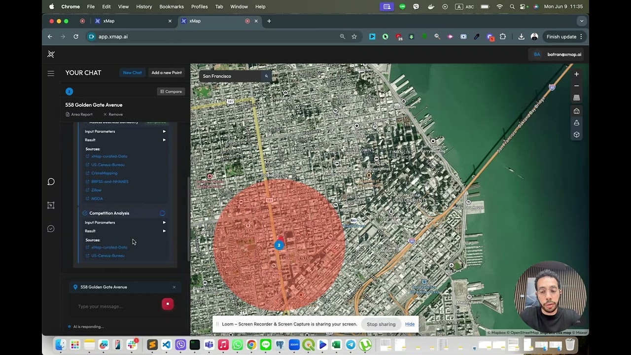
Task: Open the Profiles menu
Action: click(199, 6)
